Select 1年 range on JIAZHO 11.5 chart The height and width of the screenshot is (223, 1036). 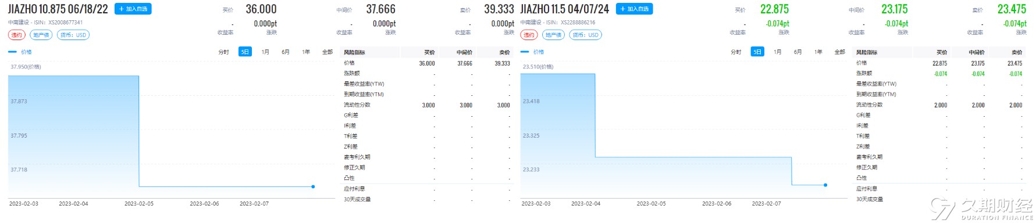(818, 52)
